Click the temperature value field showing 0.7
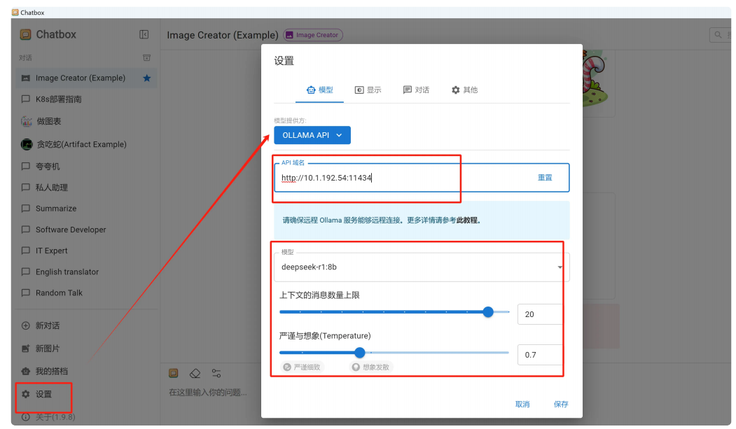This screenshot has height=429, width=736. coord(540,355)
